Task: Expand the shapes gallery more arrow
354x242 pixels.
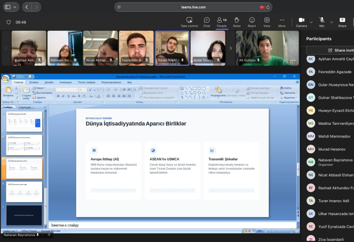Action: click(208, 97)
